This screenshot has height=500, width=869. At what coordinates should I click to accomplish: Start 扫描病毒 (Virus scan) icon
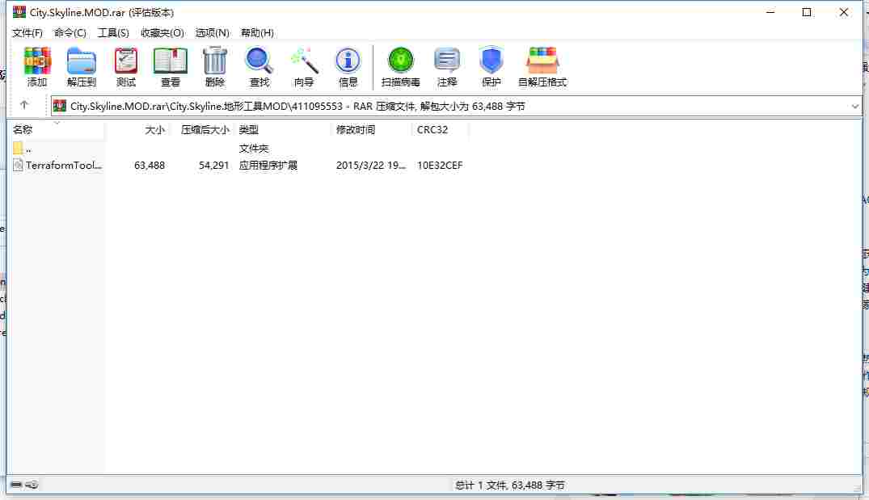click(401, 61)
